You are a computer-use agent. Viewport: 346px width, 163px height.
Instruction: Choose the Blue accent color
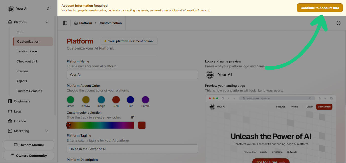[x=130, y=100]
